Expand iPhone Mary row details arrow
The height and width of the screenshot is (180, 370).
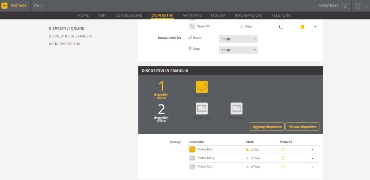312,158
